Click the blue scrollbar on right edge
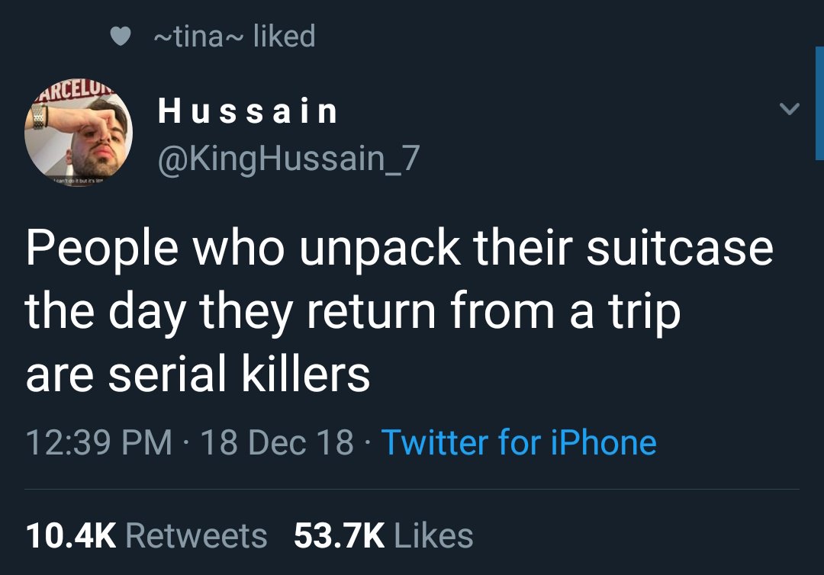Viewport: 824px width, 575px height. (819, 103)
